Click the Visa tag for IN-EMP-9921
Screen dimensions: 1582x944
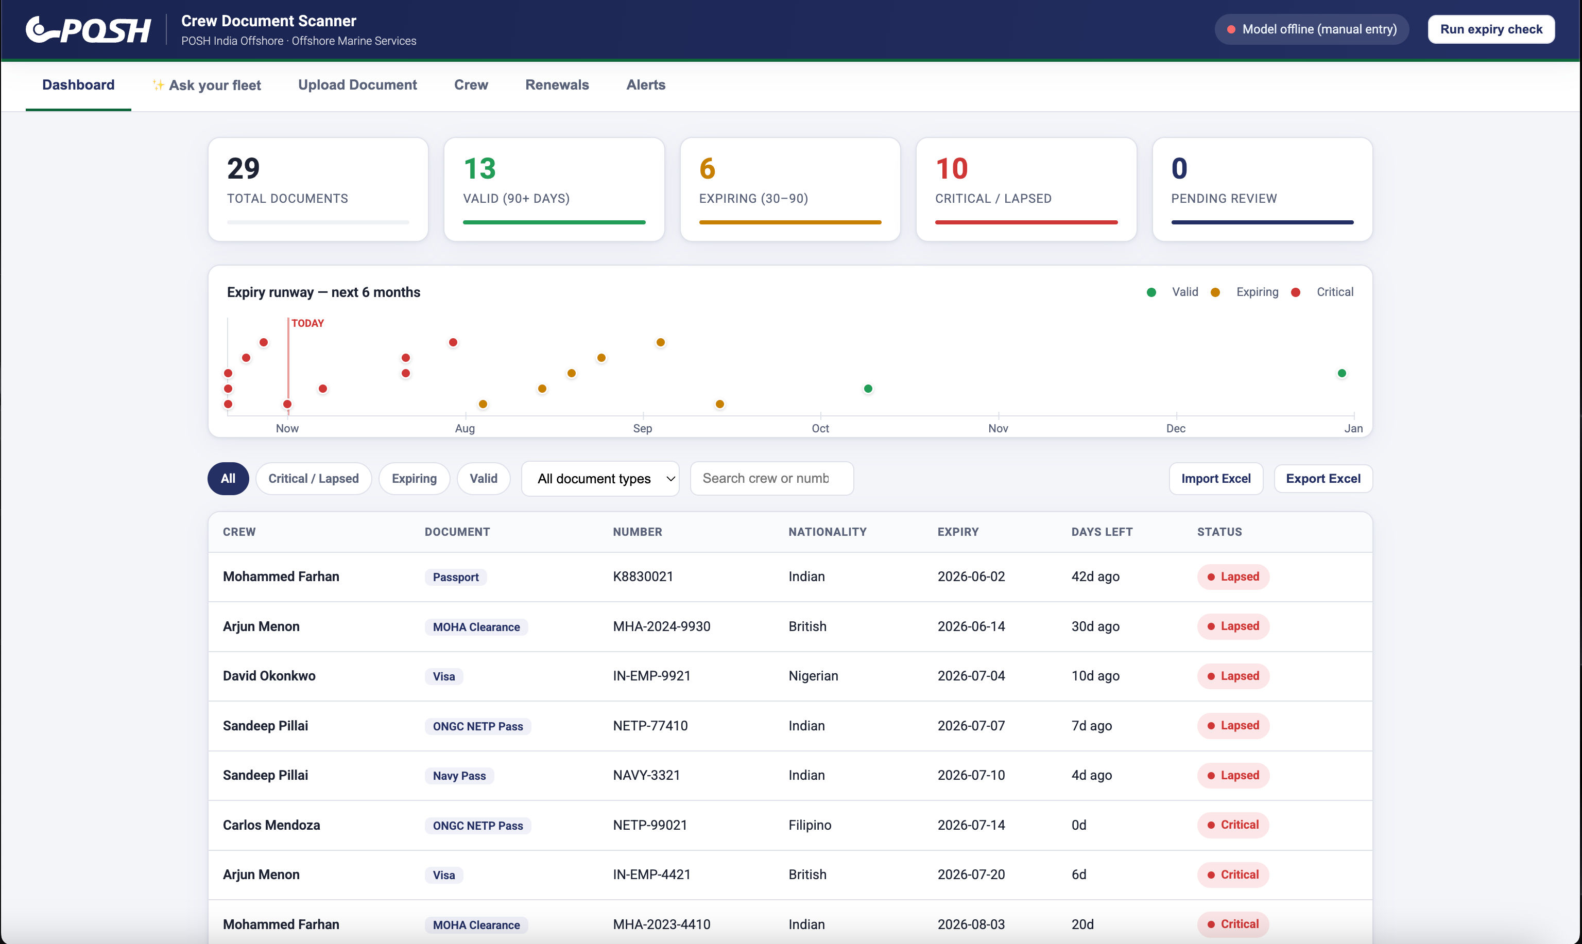(x=443, y=676)
